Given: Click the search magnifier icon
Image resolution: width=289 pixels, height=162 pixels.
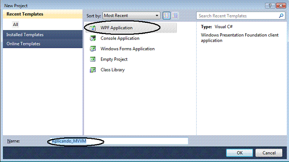Looking at the screenshot, I should click(x=281, y=16).
